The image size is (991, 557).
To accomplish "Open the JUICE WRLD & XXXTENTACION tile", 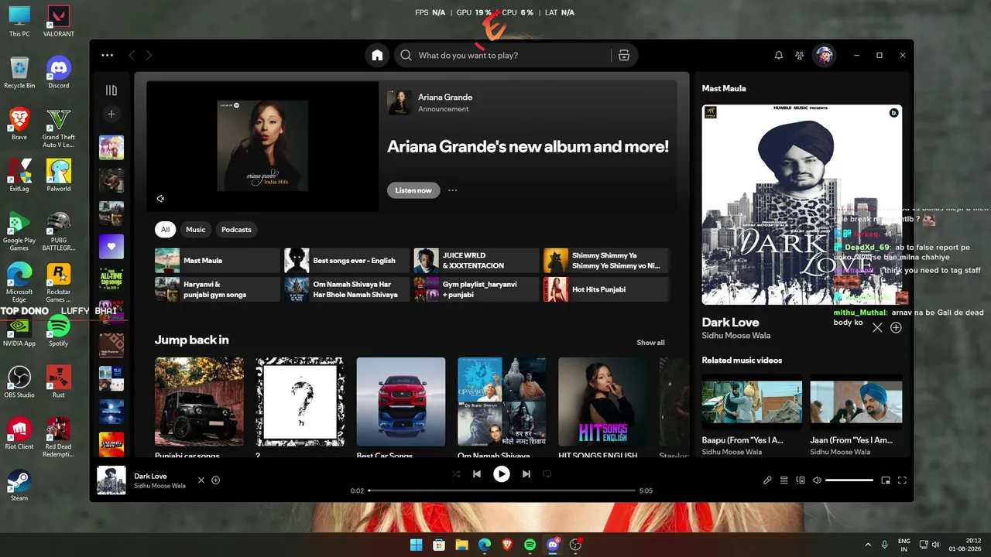I will [x=476, y=261].
